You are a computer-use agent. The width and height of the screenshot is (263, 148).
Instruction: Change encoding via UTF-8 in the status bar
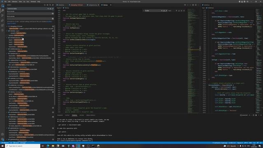click(246, 143)
